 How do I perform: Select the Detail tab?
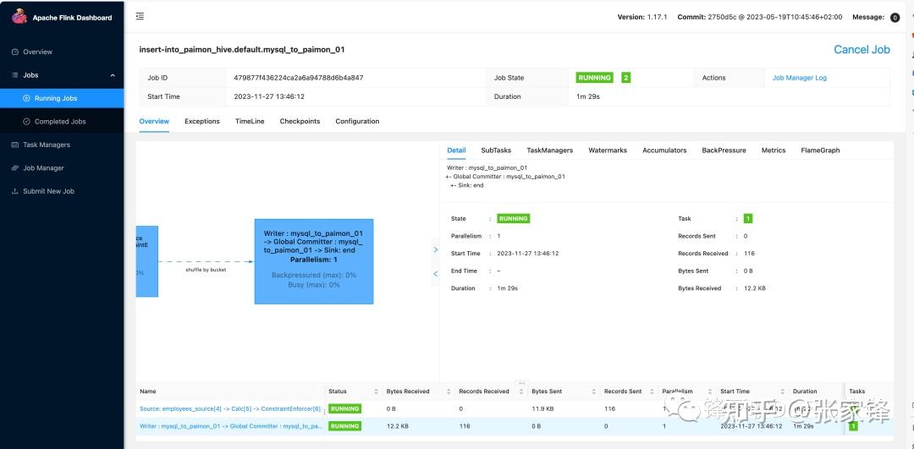tap(456, 151)
